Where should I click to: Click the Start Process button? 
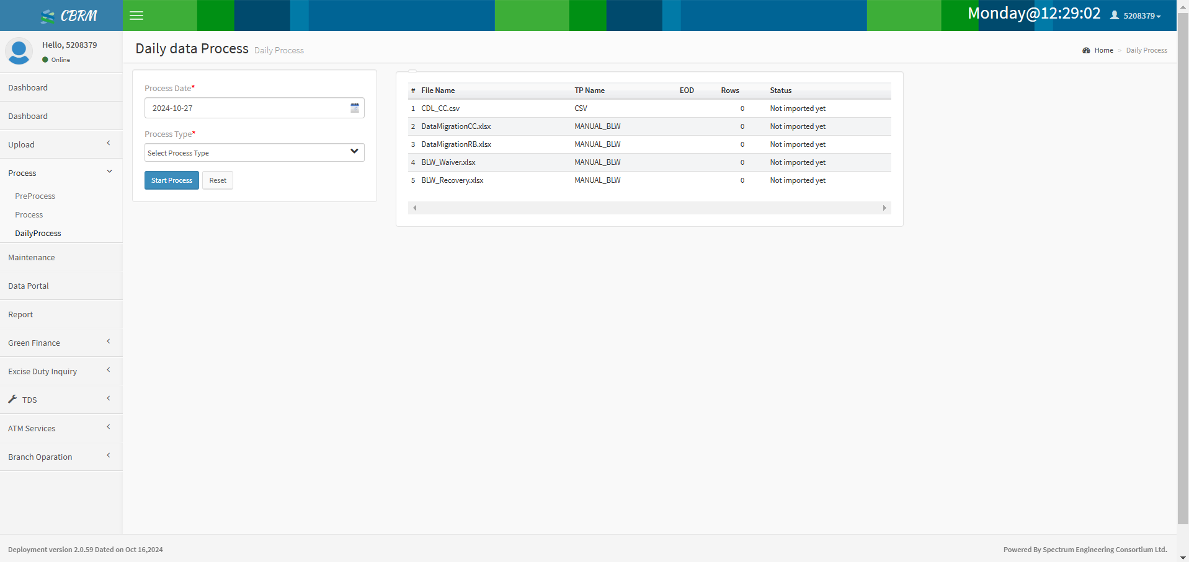point(172,180)
